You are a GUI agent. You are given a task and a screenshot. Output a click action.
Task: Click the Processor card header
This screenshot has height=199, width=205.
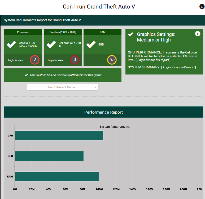[23, 32]
